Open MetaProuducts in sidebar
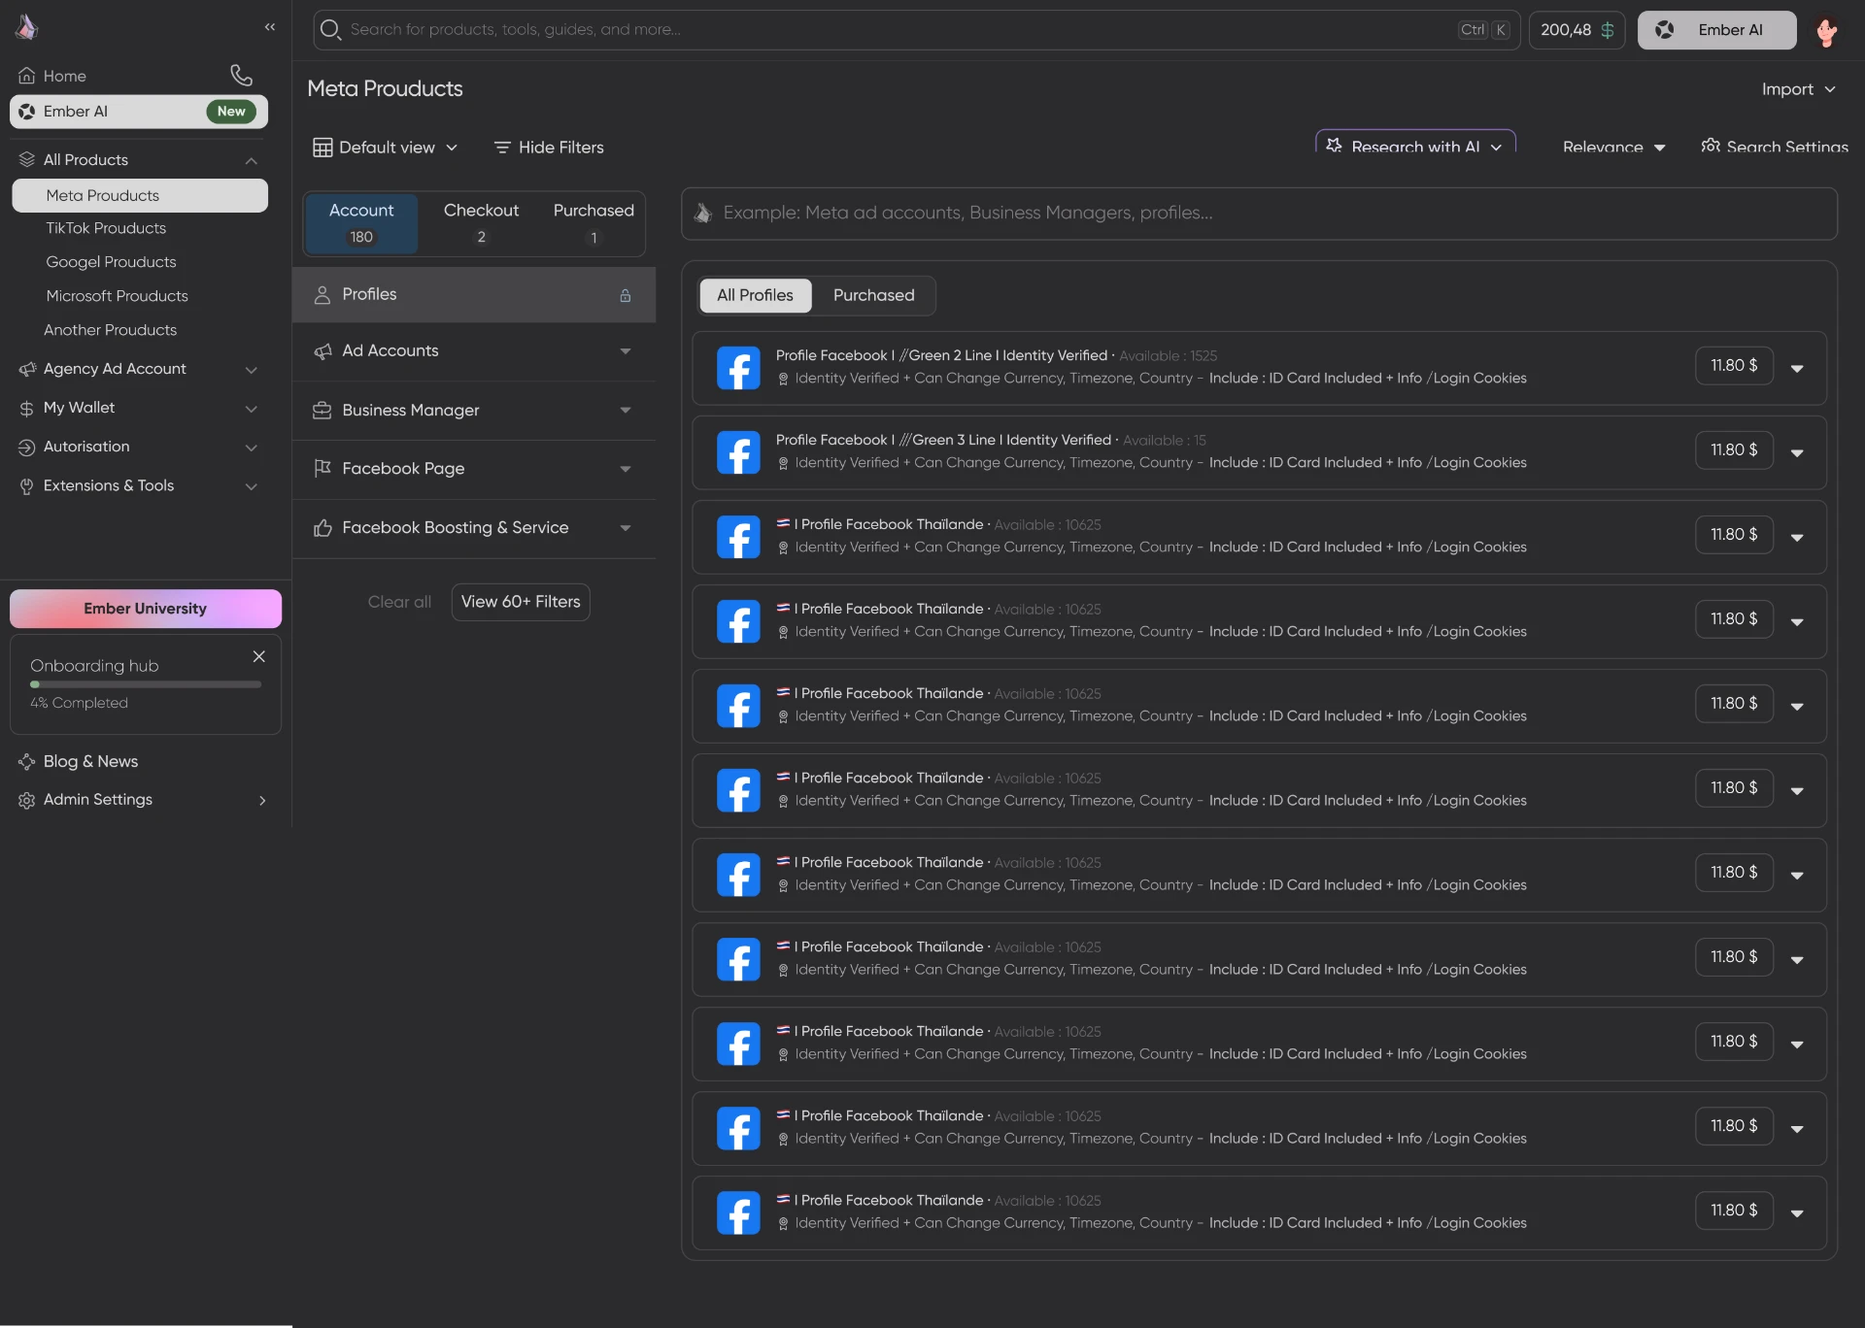The width and height of the screenshot is (1865, 1328). pyautogui.click(x=140, y=195)
